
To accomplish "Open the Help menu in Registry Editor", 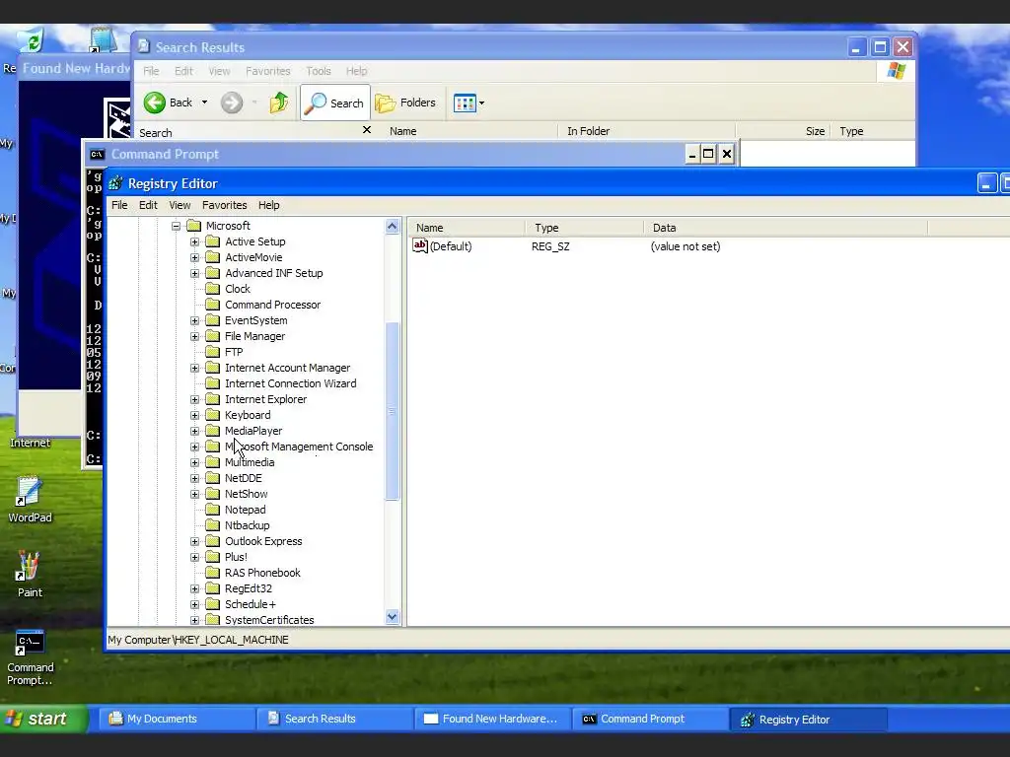I will (268, 205).
